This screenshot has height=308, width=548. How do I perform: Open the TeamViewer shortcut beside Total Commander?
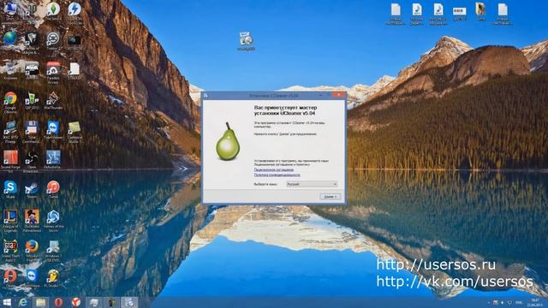[53, 130]
